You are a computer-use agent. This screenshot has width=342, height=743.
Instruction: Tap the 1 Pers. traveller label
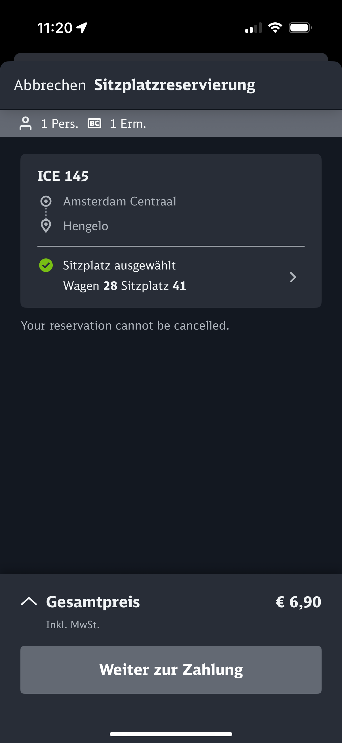pos(60,124)
